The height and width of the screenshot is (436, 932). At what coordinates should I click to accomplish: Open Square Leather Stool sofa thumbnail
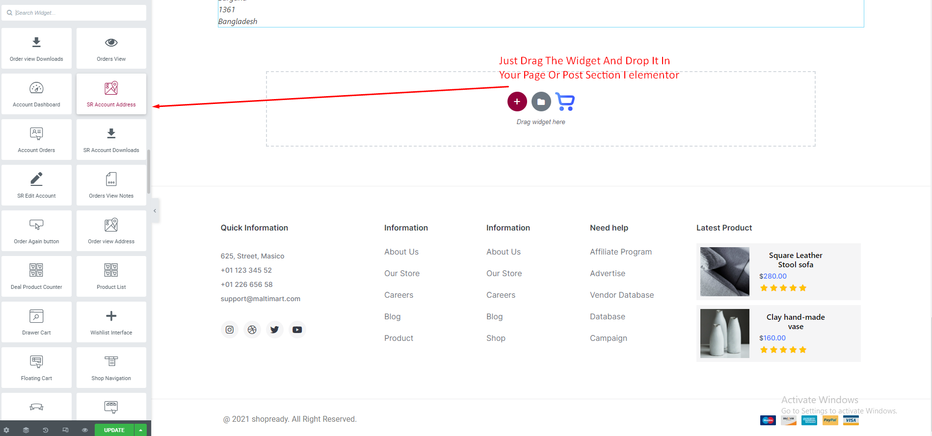724,272
